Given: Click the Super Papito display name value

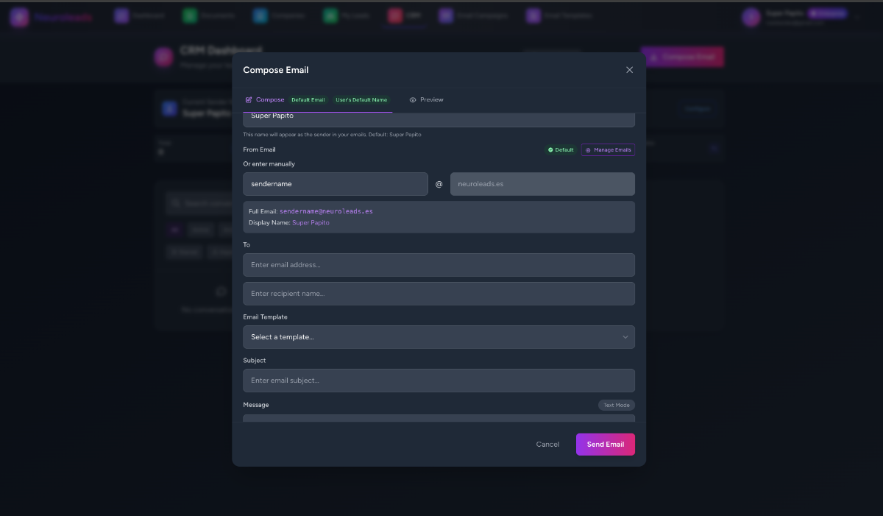Looking at the screenshot, I should pos(311,222).
